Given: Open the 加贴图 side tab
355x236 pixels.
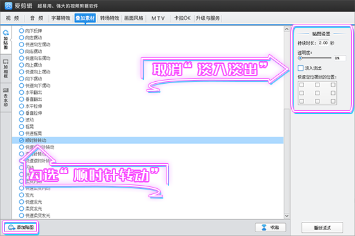Looking at the screenshot, I should 6,40.
